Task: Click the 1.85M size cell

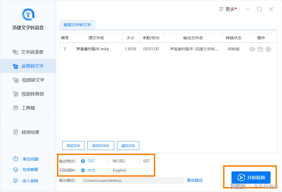Action: coord(131,49)
